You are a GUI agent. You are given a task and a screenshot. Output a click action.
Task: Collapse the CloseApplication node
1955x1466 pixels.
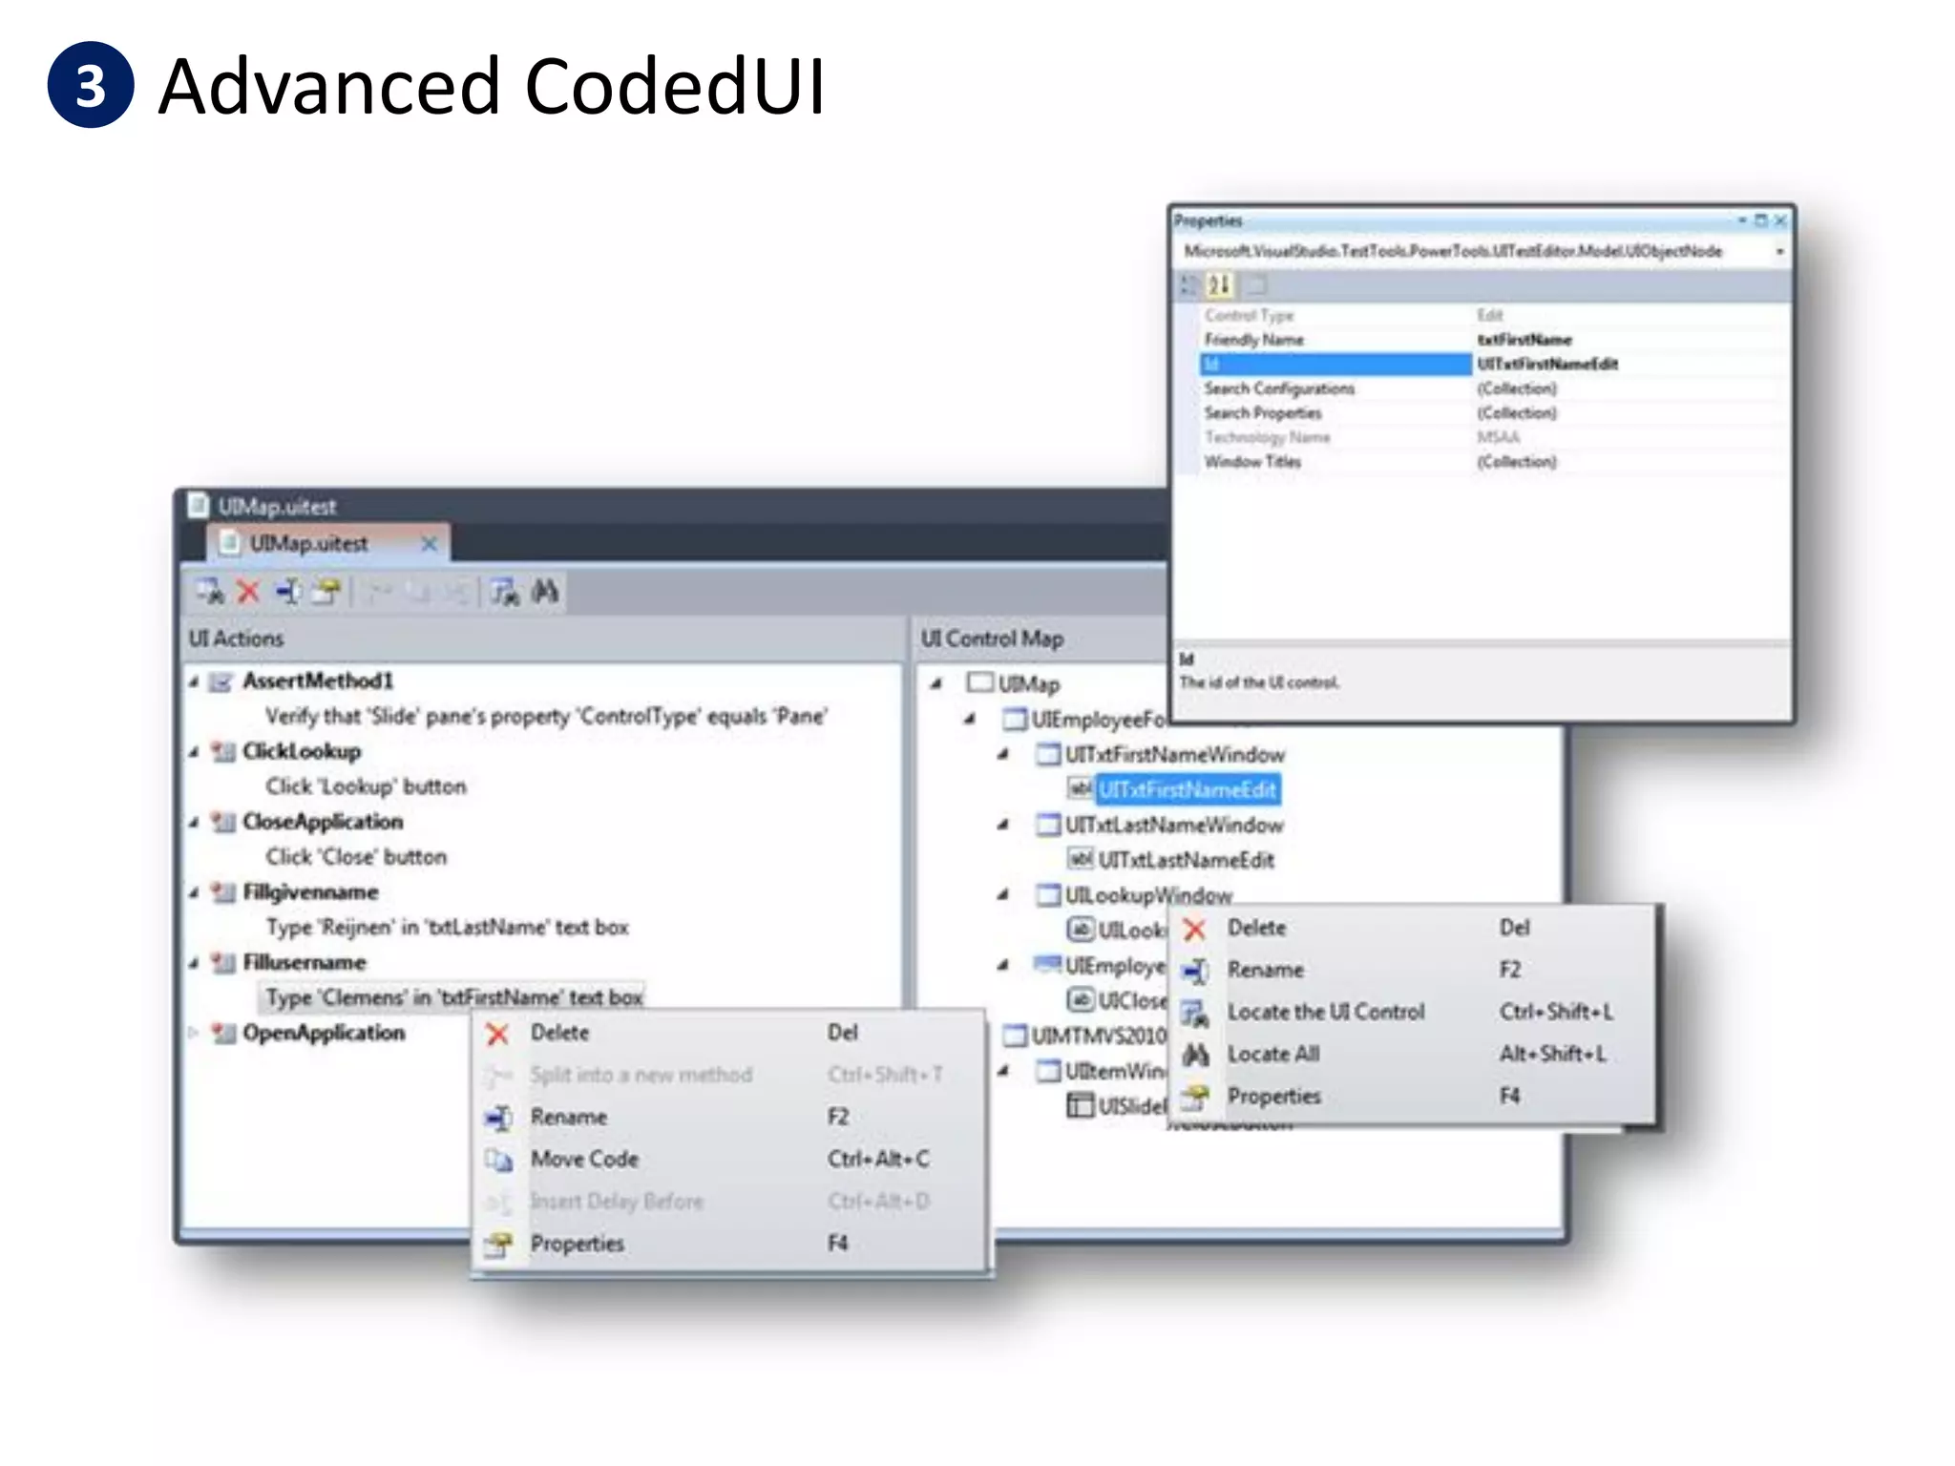coord(194,823)
